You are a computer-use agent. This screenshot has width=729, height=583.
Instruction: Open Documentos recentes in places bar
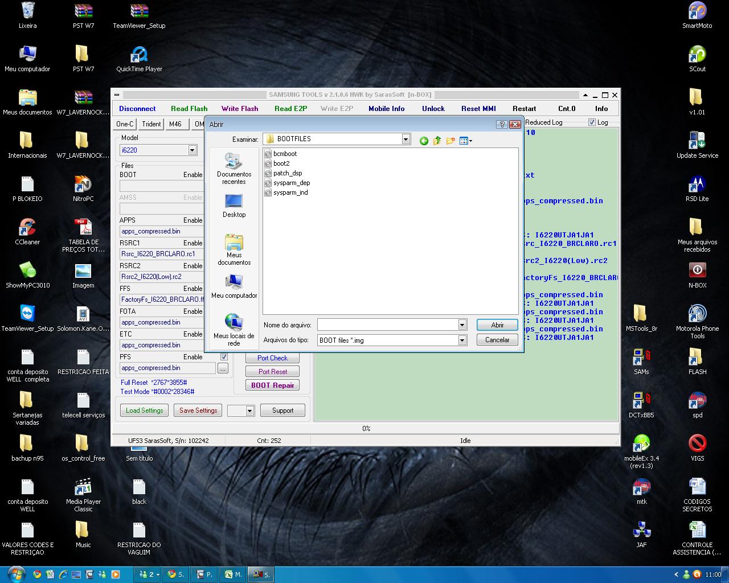point(234,169)
